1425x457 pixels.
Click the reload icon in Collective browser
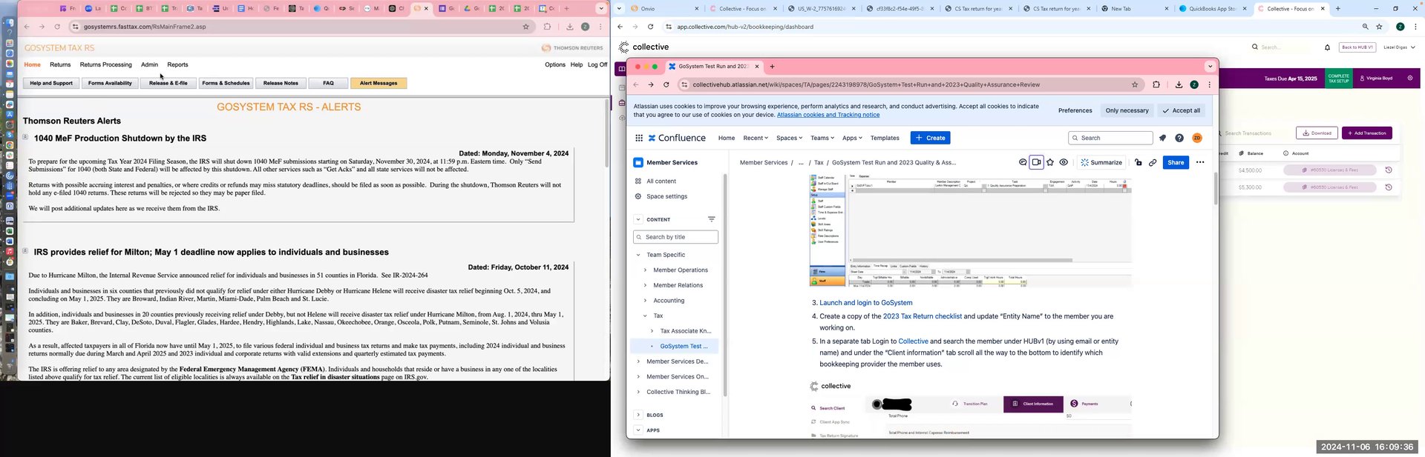click(x=650, y=27)
